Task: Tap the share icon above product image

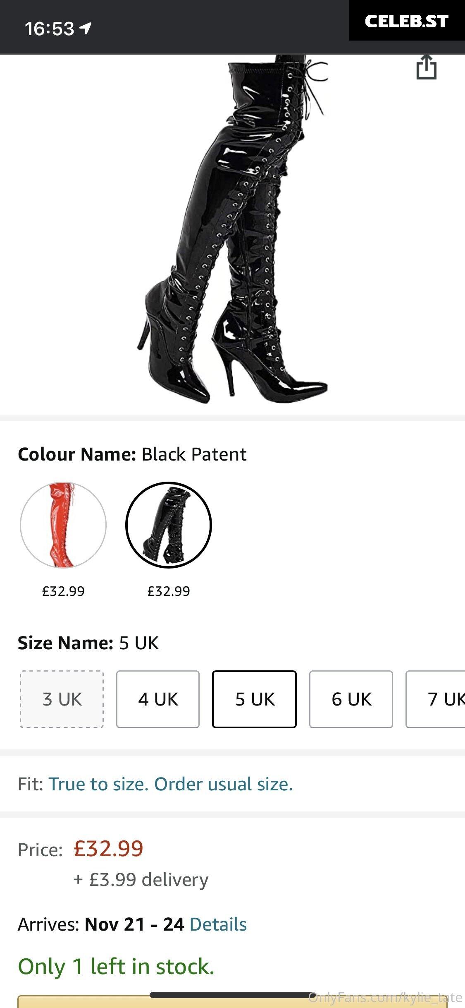Action: click(x=426, y=67)
